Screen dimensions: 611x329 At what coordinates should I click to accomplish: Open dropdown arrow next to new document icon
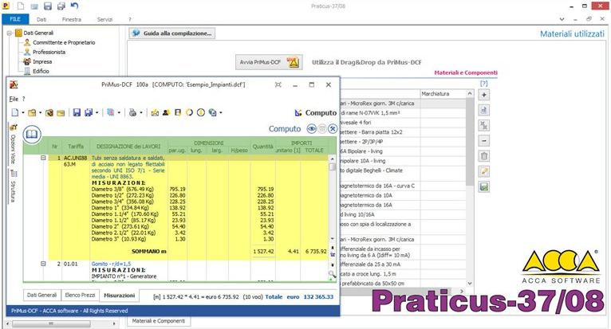23,113
